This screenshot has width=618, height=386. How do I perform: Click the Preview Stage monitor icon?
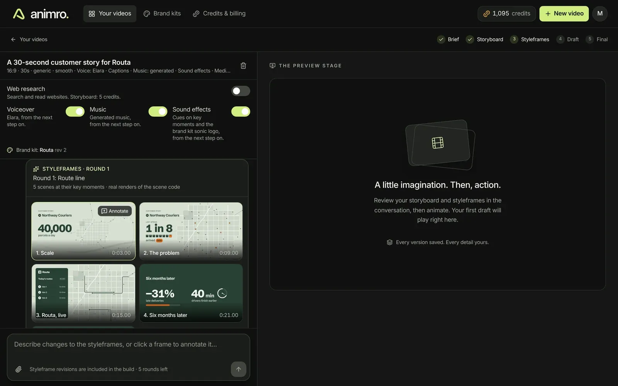coord(273,66)
